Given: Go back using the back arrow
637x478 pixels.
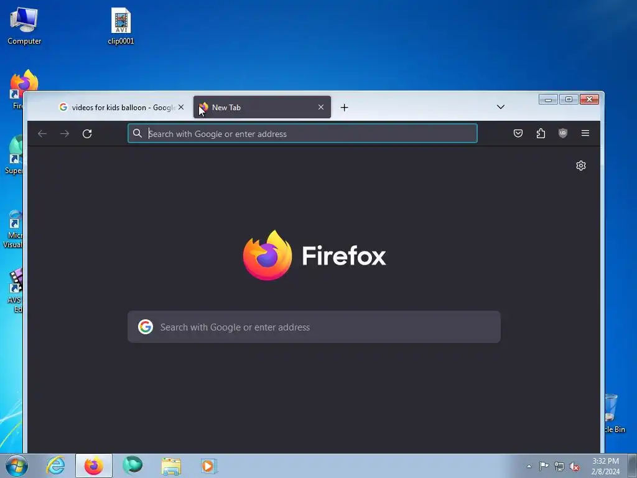Looking at the screenshot, I should pyautogui.click(x=42, y=134).
